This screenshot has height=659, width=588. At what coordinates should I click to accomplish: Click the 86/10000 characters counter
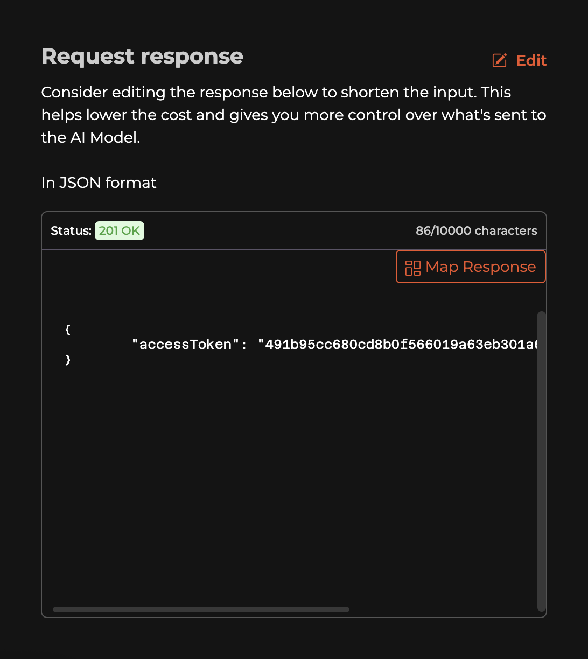click(477, 231)
